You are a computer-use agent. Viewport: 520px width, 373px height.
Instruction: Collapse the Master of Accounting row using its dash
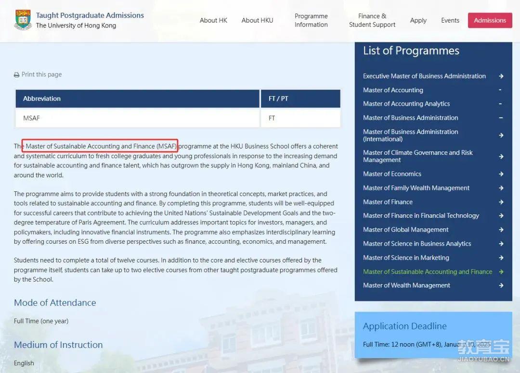[500, 90]
